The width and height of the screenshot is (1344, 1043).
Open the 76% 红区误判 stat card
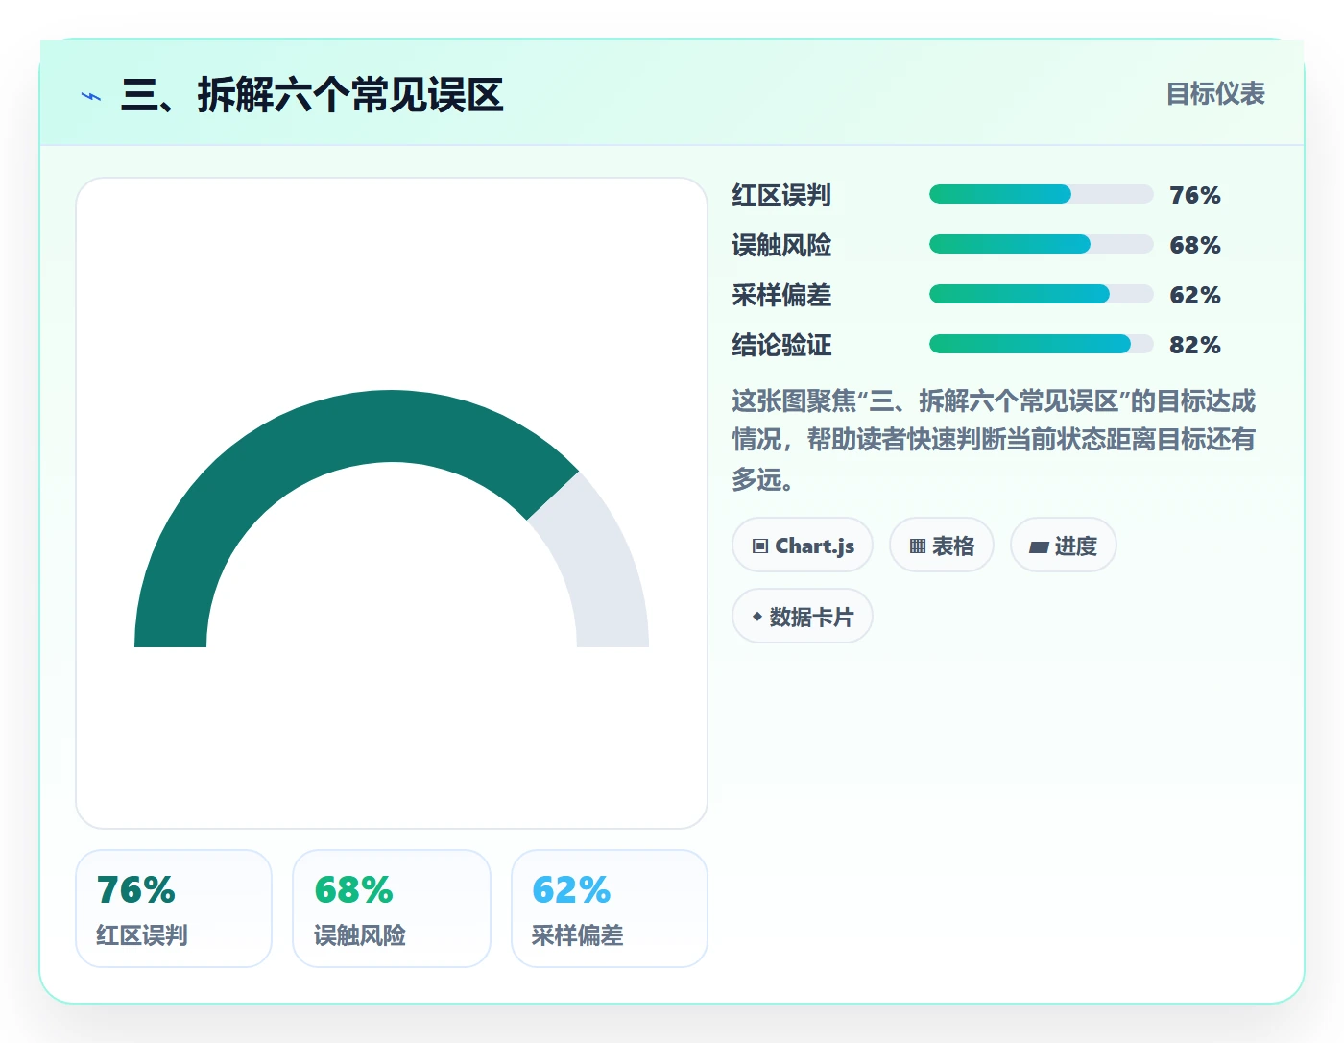coord(174,909)
